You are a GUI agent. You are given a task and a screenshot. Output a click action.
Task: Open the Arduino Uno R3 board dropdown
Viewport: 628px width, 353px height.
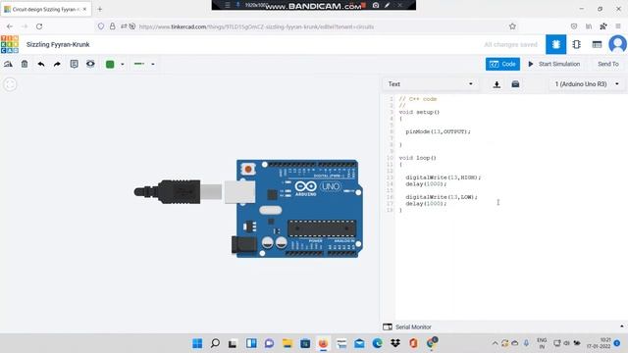pyautogui.click(x=587, y=84)
